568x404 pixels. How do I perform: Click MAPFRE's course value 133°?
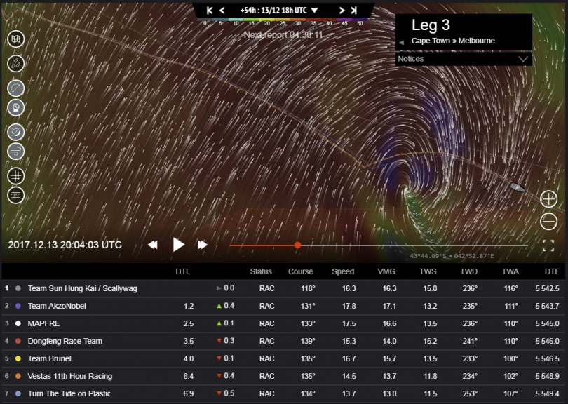(x=308, y=323)
